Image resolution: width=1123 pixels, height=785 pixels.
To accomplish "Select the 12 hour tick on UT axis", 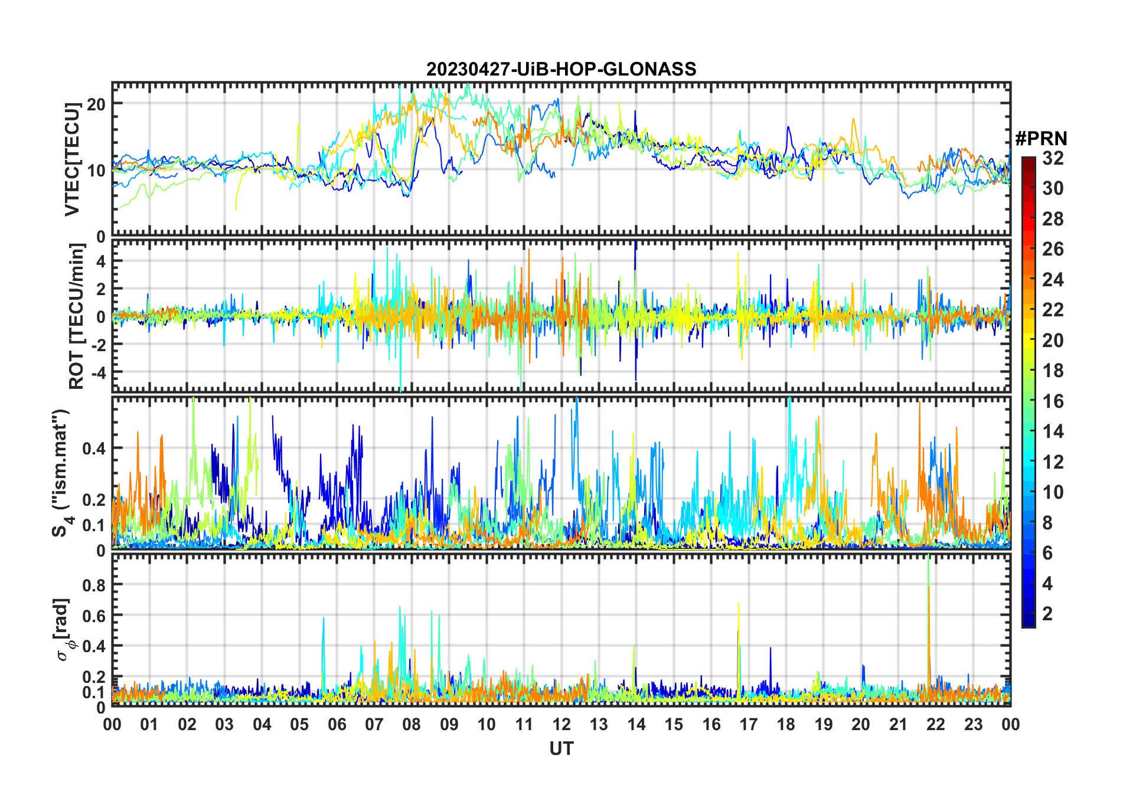I will 561,724.
